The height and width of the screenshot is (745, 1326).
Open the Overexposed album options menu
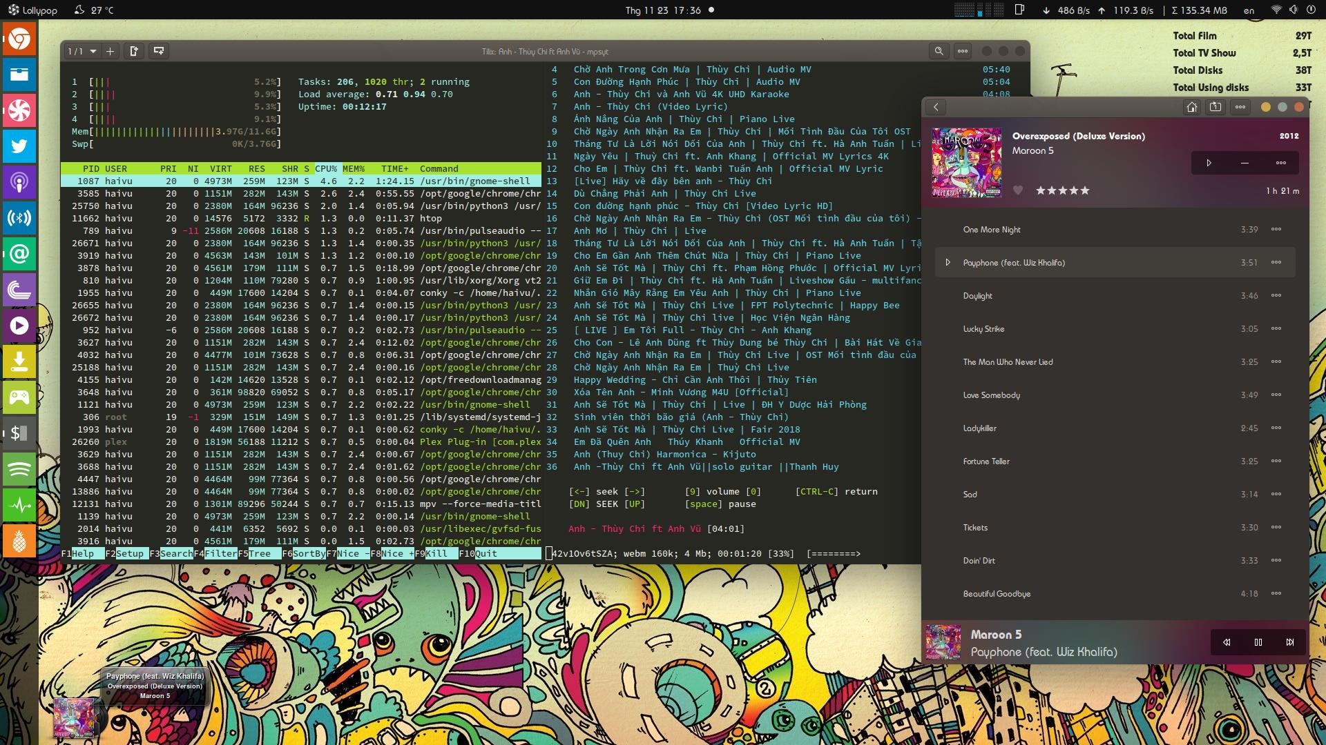(x=1281, y=163)
